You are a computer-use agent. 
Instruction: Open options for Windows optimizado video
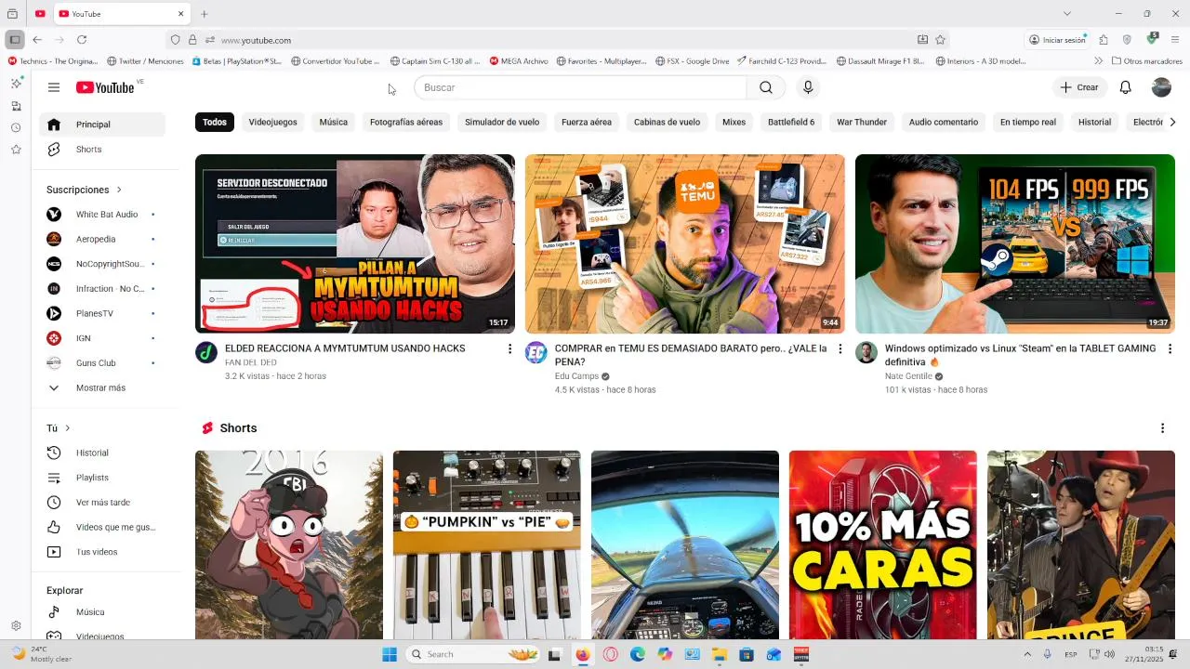(x=1170, y=348)
